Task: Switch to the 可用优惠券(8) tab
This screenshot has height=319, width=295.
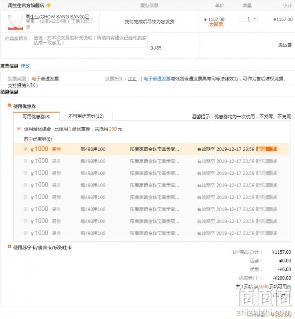Action: (36, 116)
